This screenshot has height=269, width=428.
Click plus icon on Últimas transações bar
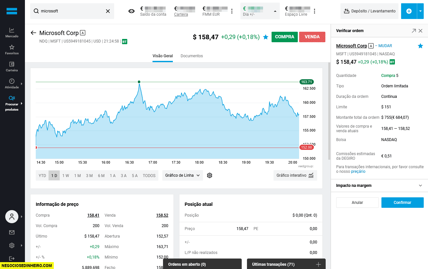pyautogui.click(x=318, y=264)
